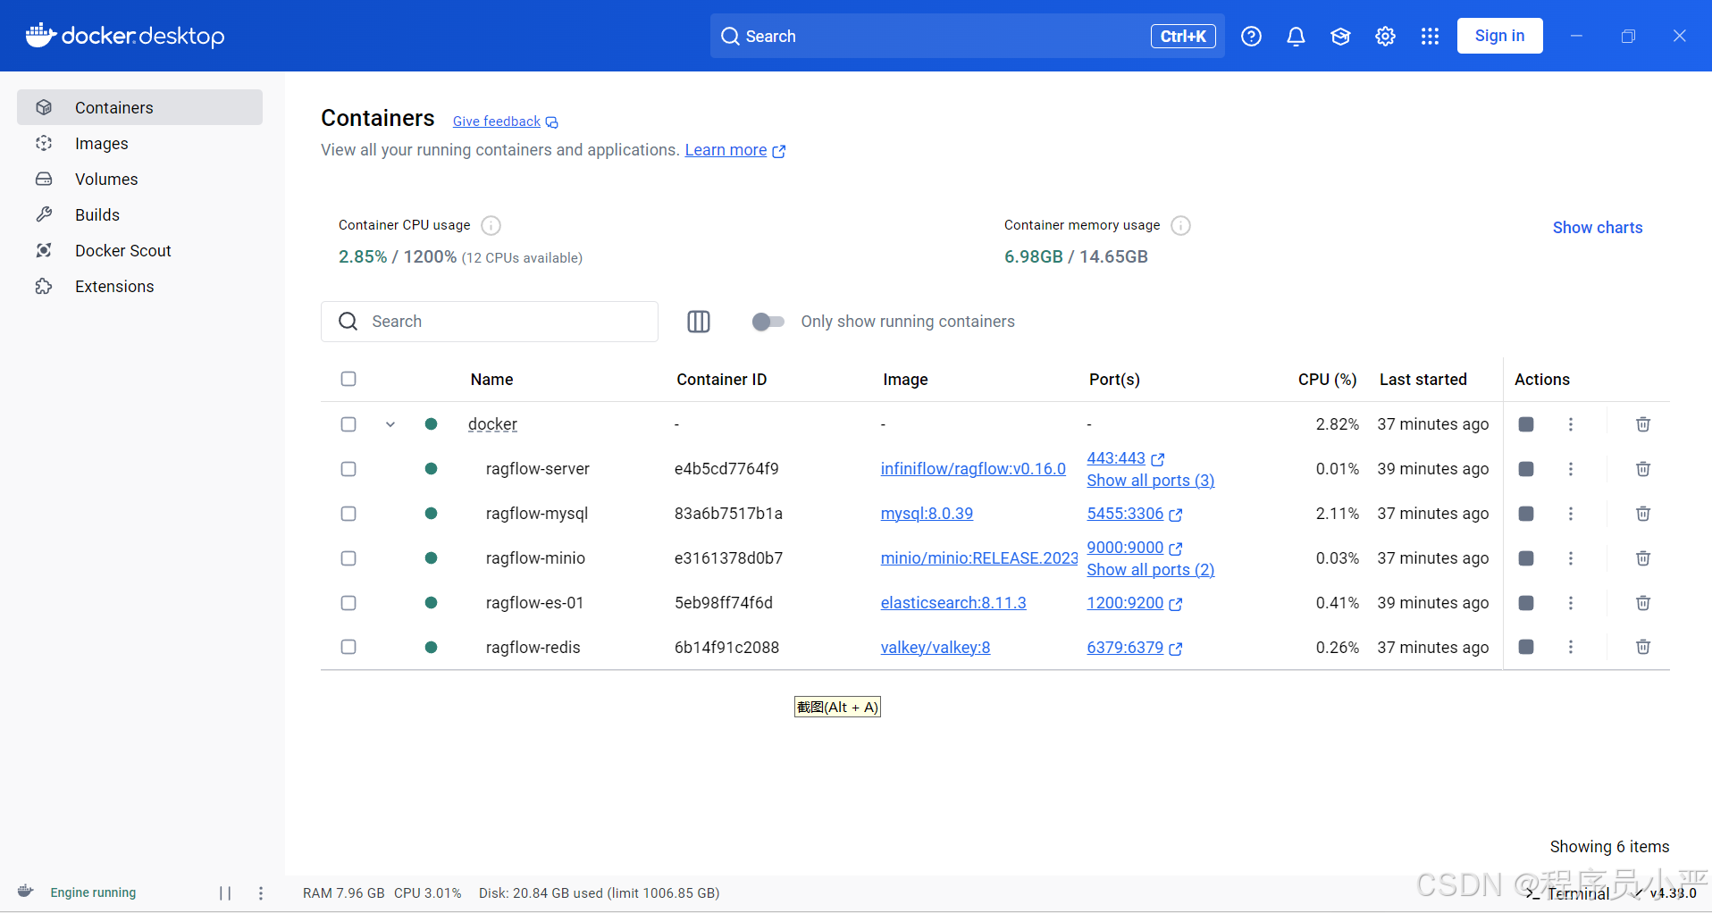Select the docker group checkbox
Viewport: 1712px width, 913px height.
tap(348, 424)
